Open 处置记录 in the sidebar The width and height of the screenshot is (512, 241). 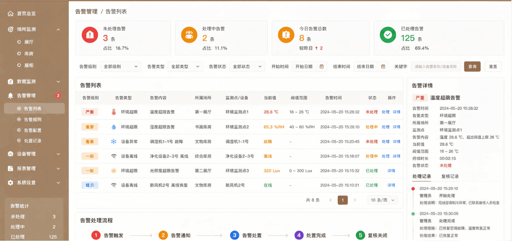coord(33,141)
